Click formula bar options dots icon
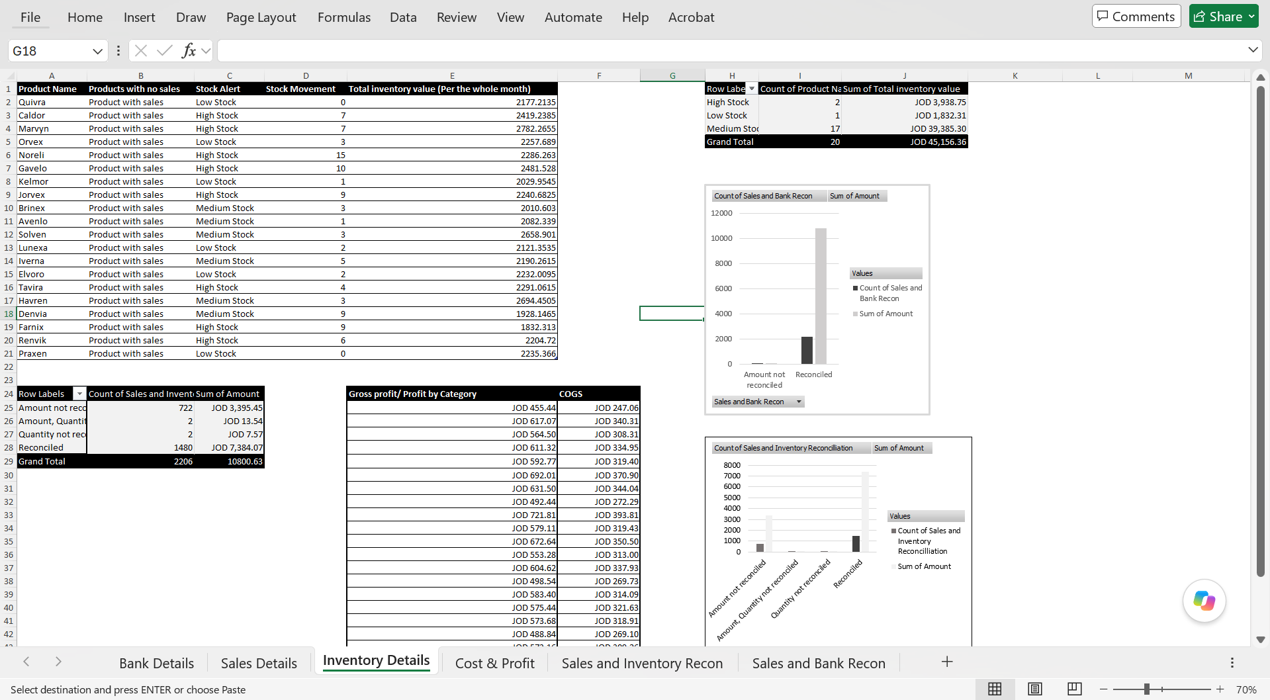The width and height of the screenshot is (1270, 700). tap(118, 50)
